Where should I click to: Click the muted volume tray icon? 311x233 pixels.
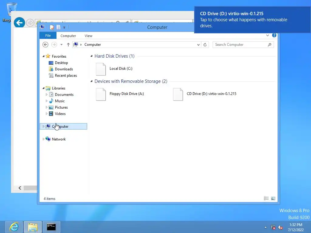[280, 227]
